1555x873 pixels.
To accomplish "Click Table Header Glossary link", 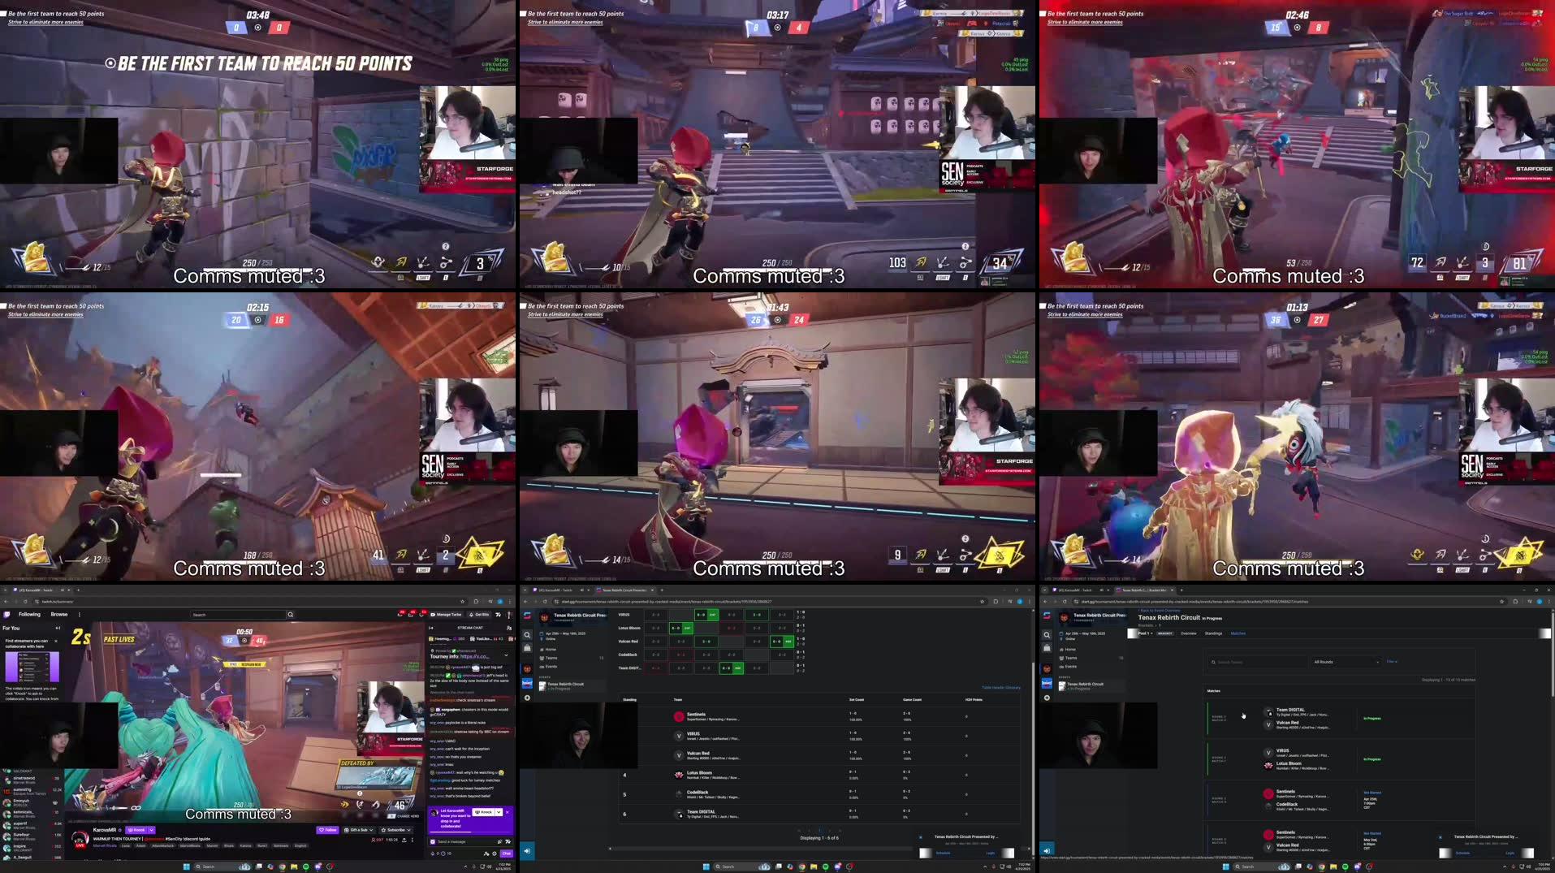I will tap(1001, 687).
